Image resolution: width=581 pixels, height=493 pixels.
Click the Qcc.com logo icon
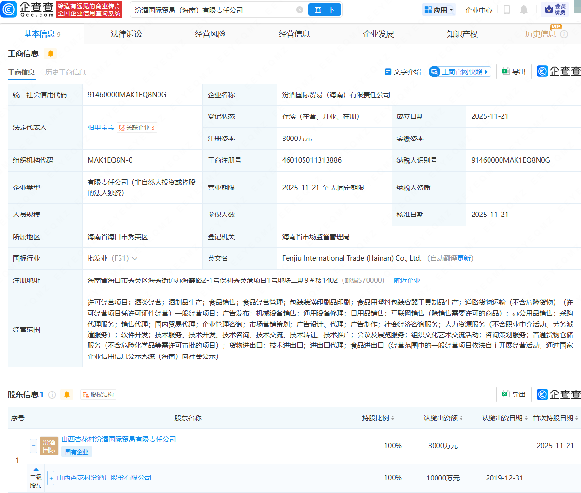9,10
